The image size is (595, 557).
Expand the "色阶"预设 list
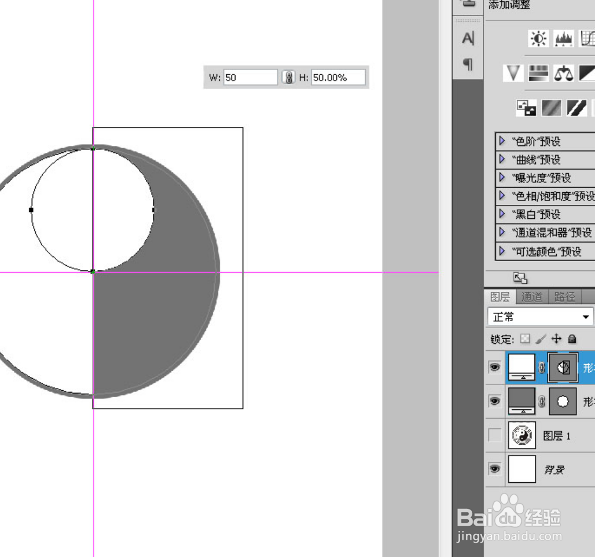502,141
